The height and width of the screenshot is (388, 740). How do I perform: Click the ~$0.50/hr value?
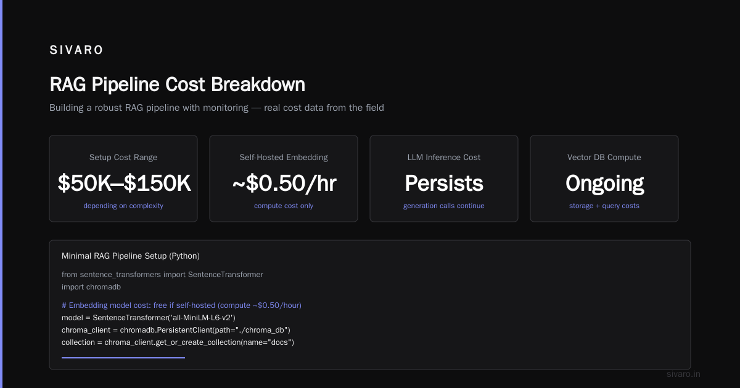(284, 184)
